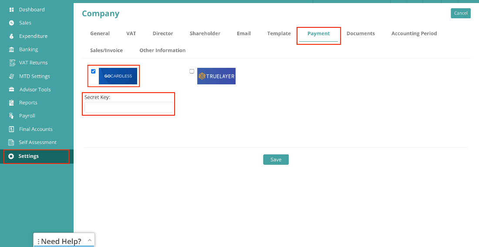Click the Dashboard grid icon

(x=12, y=10)
